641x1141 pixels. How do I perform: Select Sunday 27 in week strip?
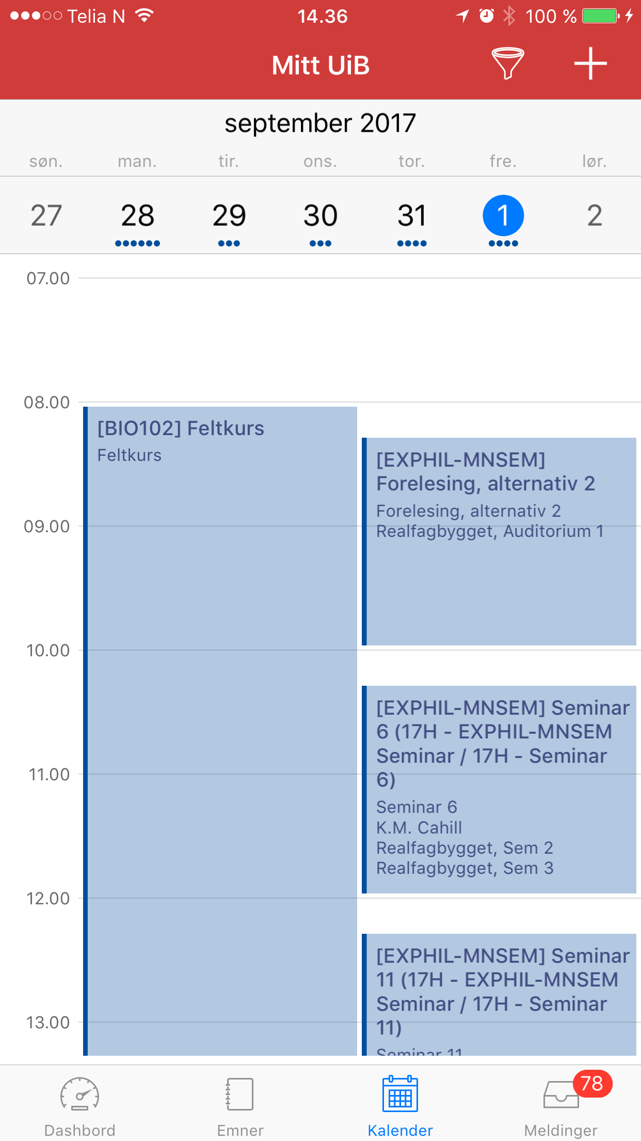(46, 215)
